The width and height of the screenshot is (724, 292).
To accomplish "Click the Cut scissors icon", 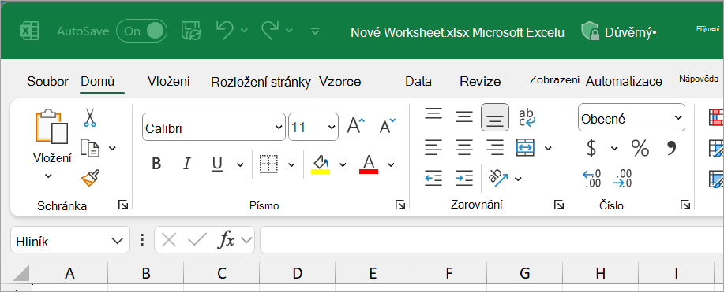I will pyautogui.click(x=89, y=117).
